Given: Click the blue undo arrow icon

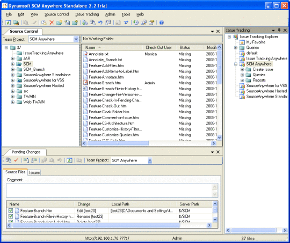Looking at the screenshot, I should point(100,23).
